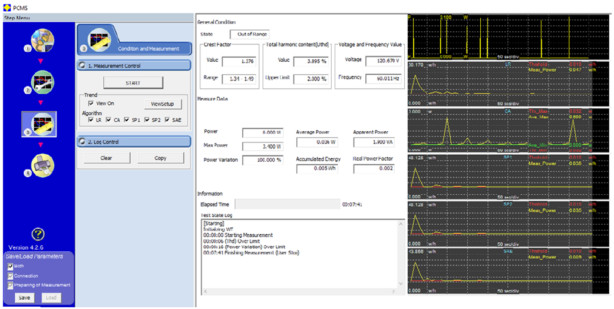Toggle the SP1 algorithm checkbox
Viewport: 614px width, 309px height.
127,120
